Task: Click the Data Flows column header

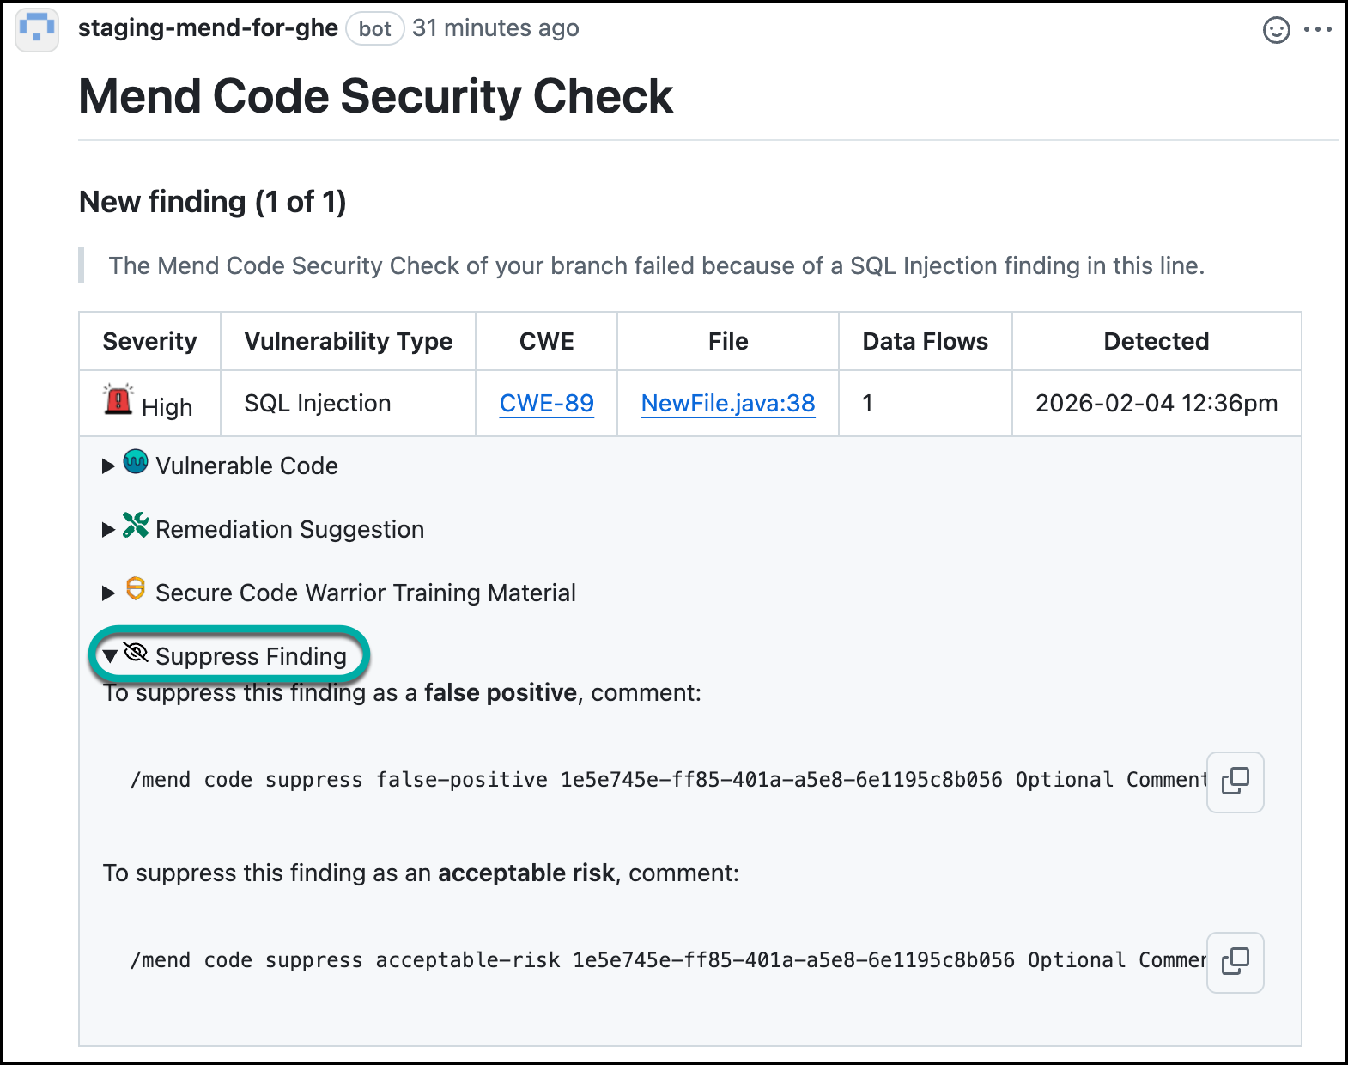Action: pyautogui.click(x=926, y=341)
